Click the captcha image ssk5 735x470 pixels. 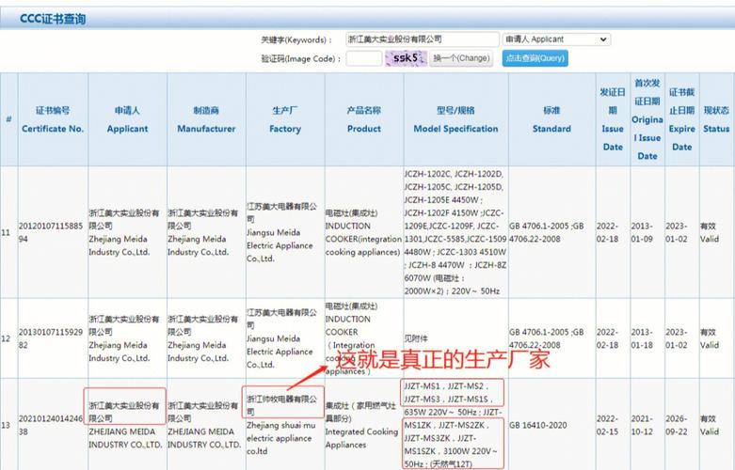click(406, 58)
